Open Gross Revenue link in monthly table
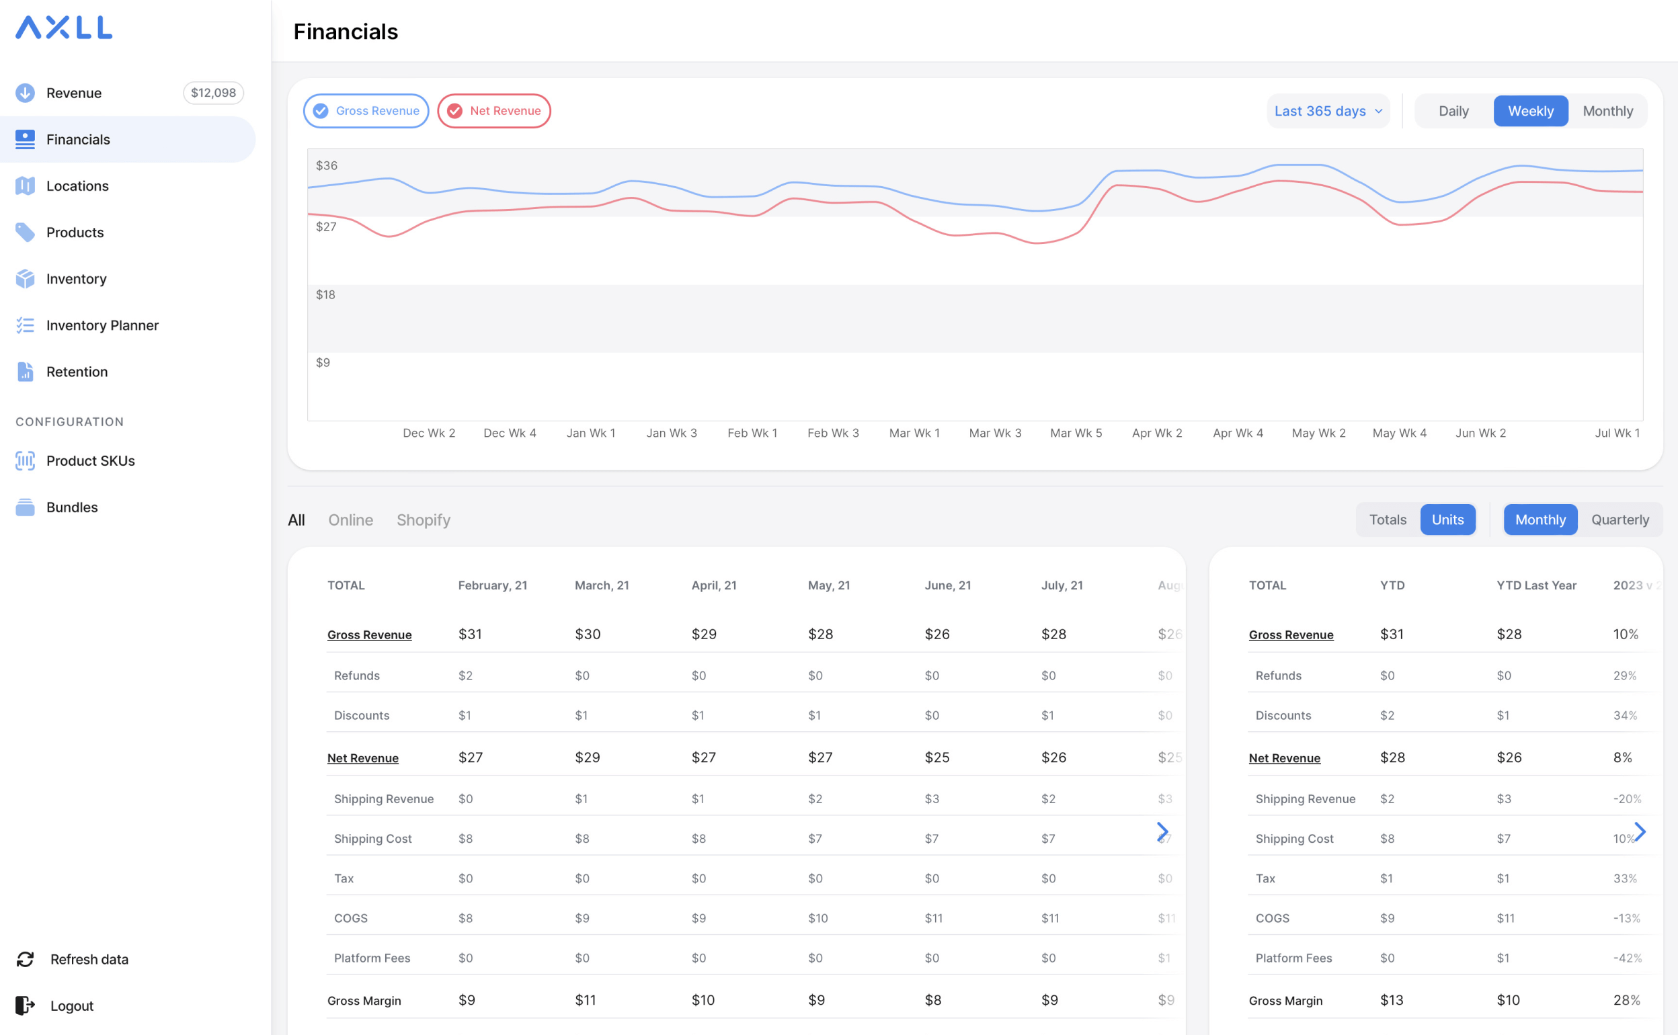The width and height of the screenshot is (1678, 1035). (370, 634)
